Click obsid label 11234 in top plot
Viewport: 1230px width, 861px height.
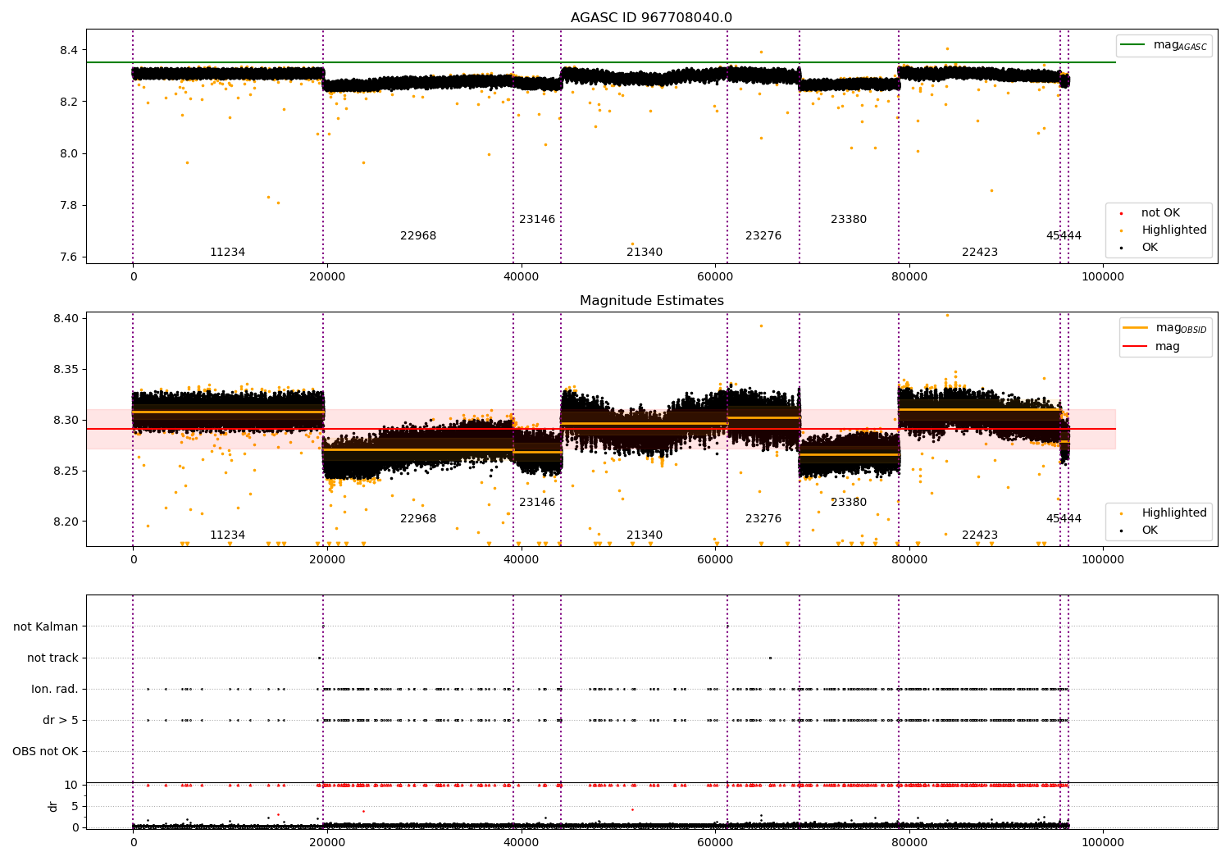pos(227,253)
